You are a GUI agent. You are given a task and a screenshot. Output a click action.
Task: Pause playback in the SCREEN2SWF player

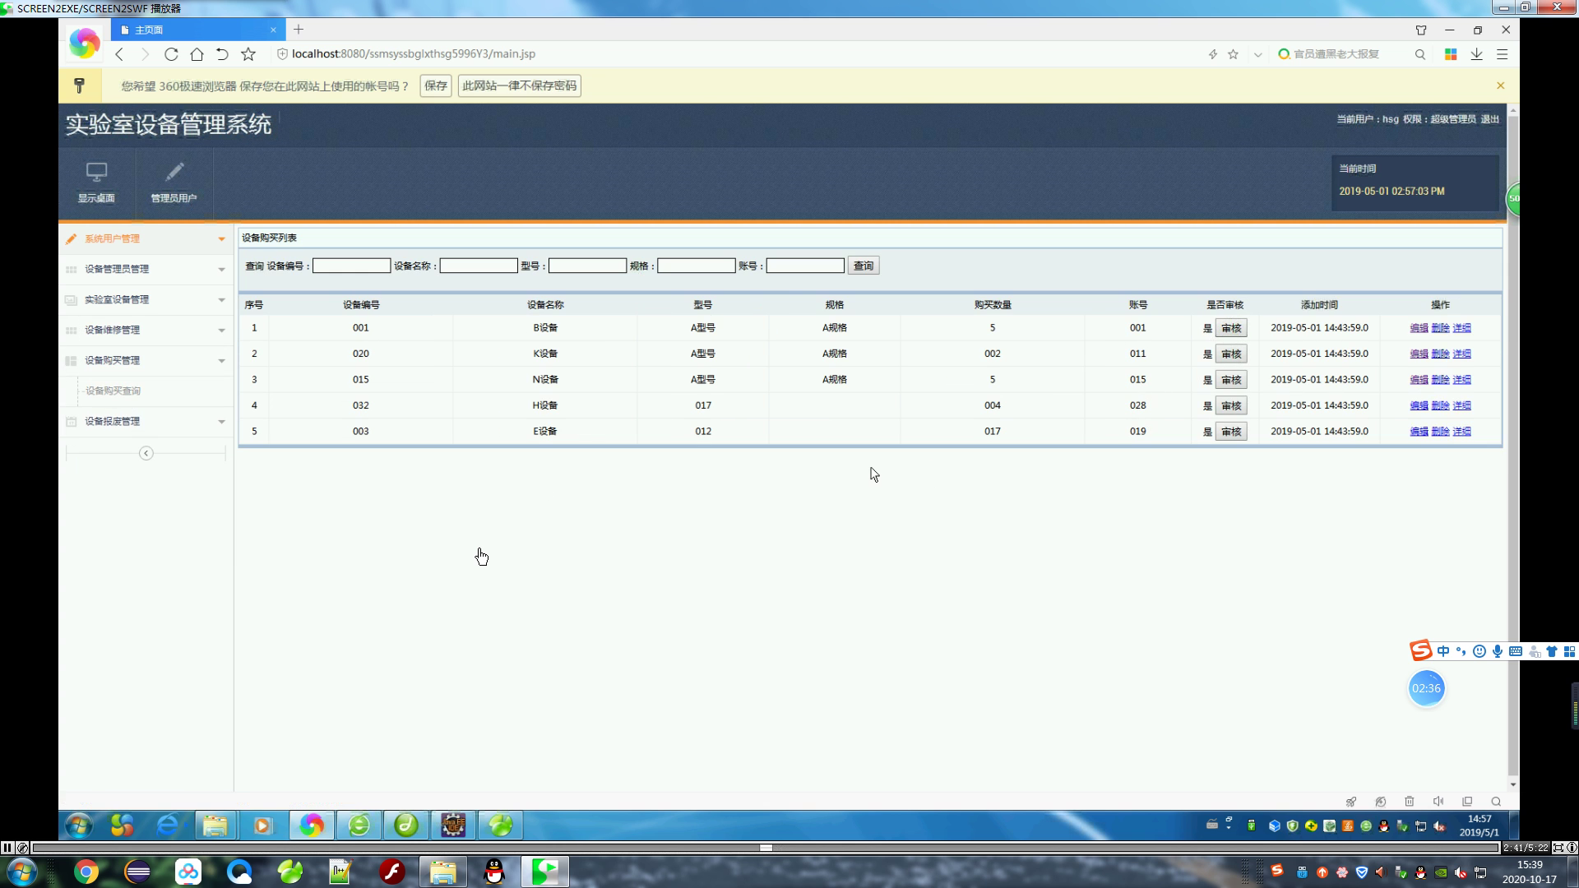pos(7,848)
